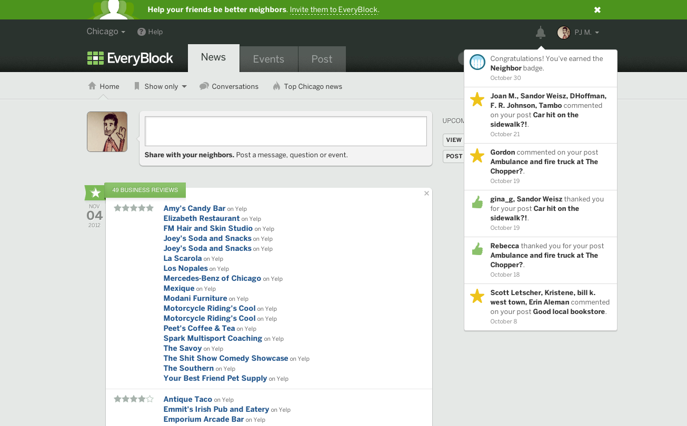Open the PJ M. account menu
Image resolution: width=687 pixels, height=426 pixels.
[586, 33]
